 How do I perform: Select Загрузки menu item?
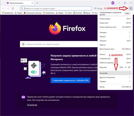[115, 41]
